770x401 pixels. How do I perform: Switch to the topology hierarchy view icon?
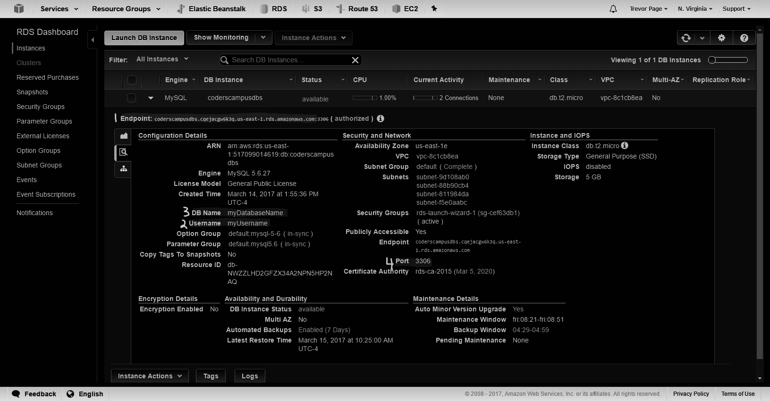pos(124,169)
